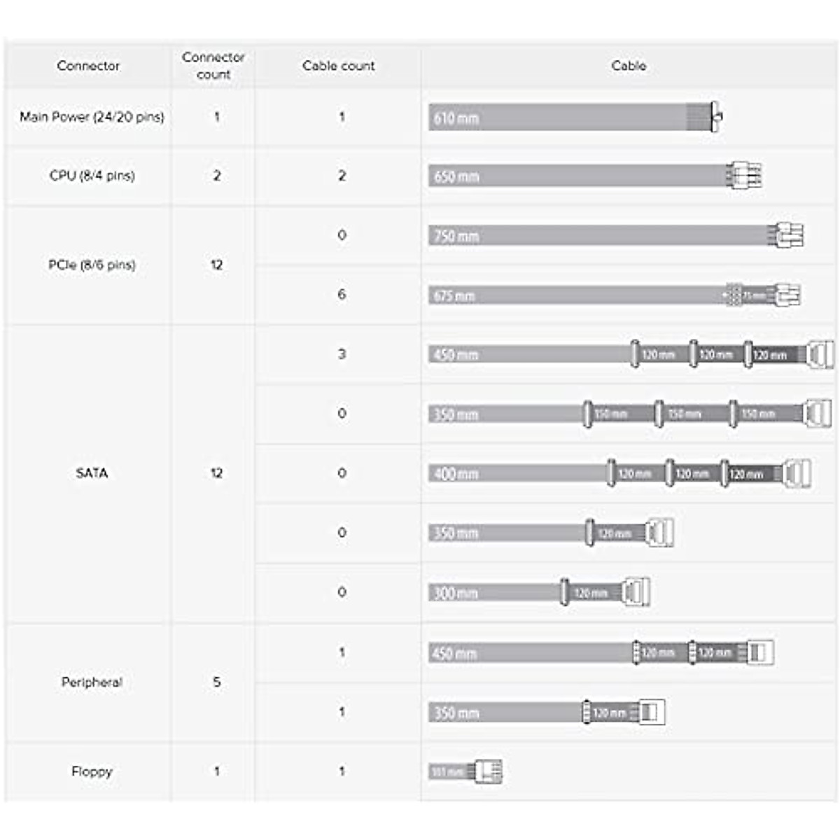Image resolution: width=840 pixels, height=840 pixels.
Task: Select the CPU (8/4 pins) label
Action: click(92, 176)
